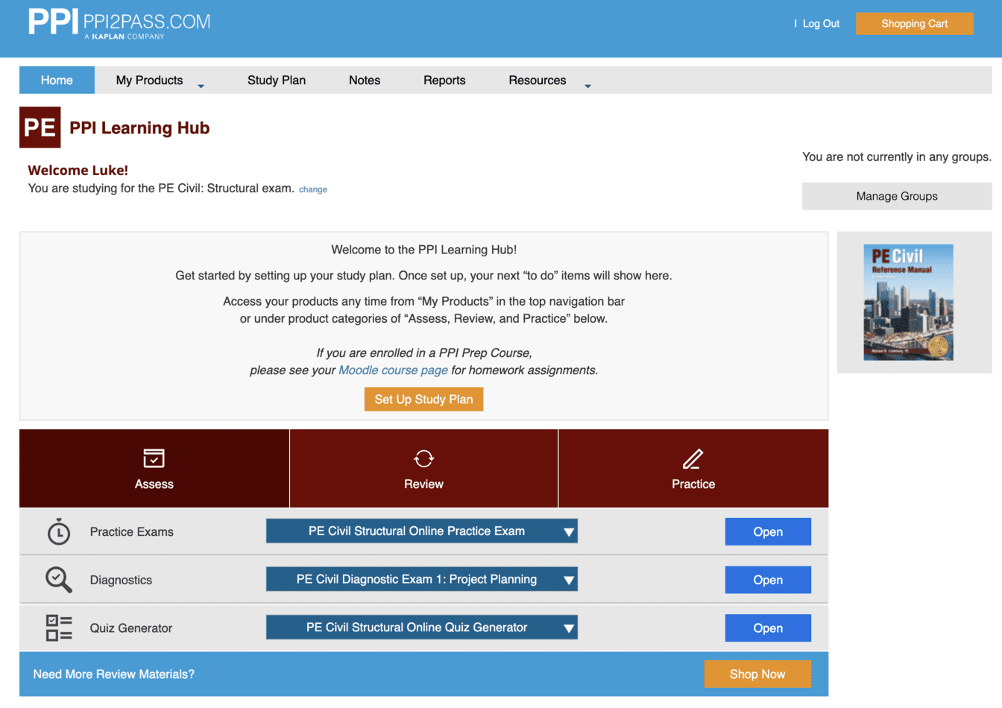This screenshot has width=1002, height=708.
Task: Select the Review refresh icon
Action: tap(423, 458)
